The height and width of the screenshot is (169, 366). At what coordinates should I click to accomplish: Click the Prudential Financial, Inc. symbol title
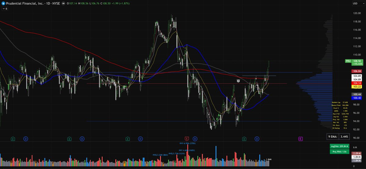(x=25, y=3)
